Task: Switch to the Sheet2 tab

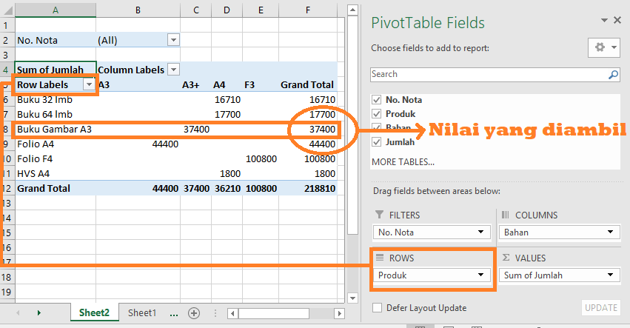Action: tap(95, 312)
